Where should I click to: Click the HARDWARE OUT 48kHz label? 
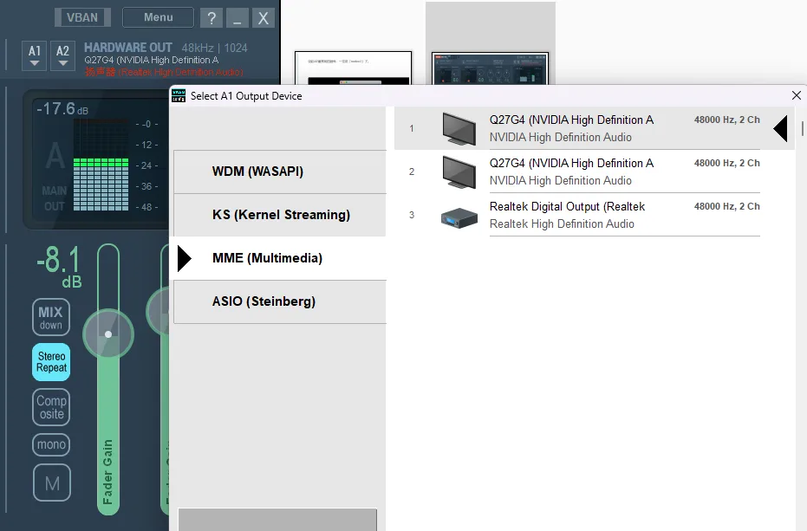(166, 48)
